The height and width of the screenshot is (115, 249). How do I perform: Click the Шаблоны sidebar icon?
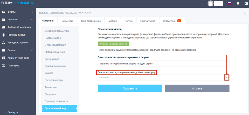(3, 20)
